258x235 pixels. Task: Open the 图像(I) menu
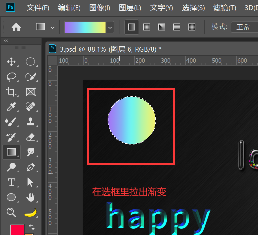point(100,8)
